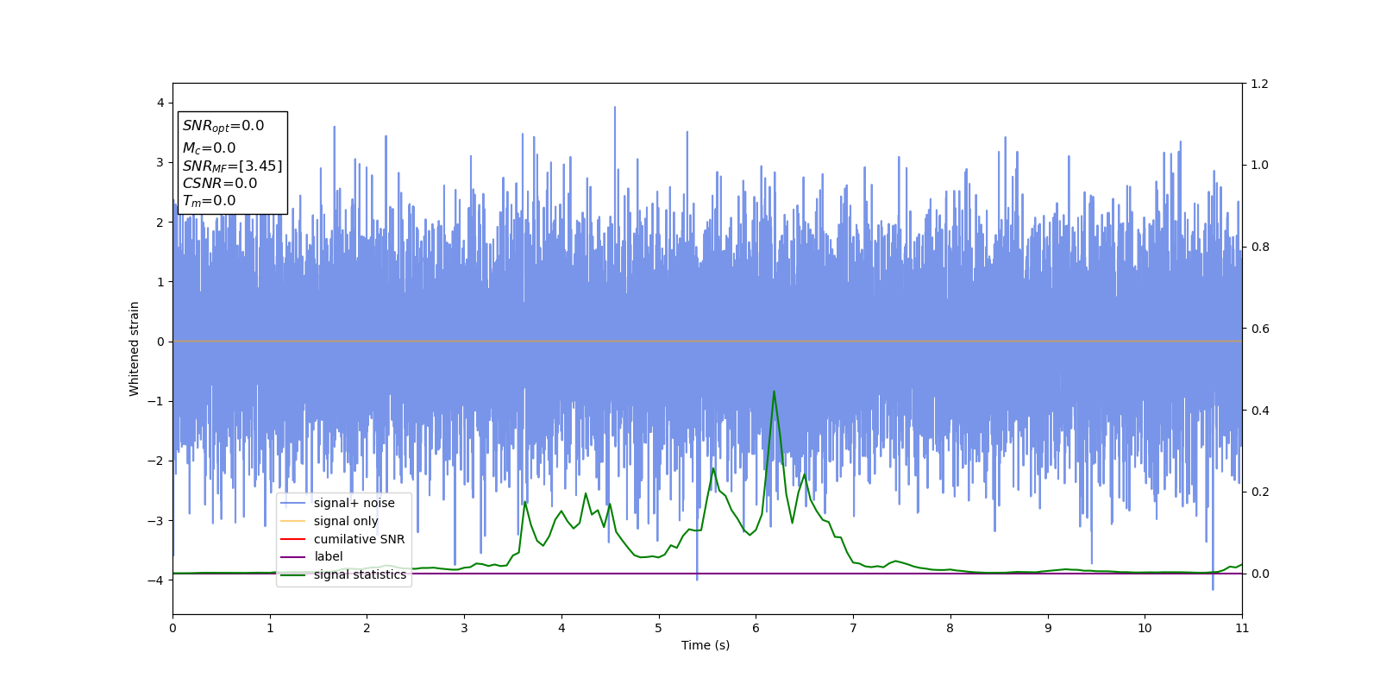This screenshot has height=690, width=1380.
Task: Click the red cumilative SNR legend line
Action: point(293,539)
